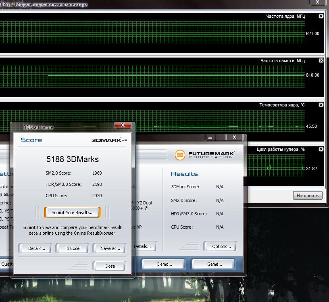Close the 3DMark Score dialog window
Image resolution: width=329 pixels, height=302 pixels.
(x=123, y=125)
